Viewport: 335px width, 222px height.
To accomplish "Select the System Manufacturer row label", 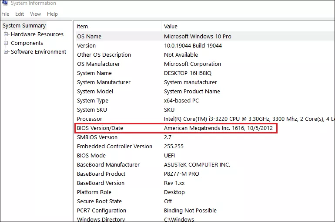I will click(x=104, y=82).
